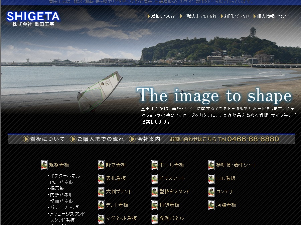Select 掲示板 in the sub-list
The width and height of the screenshot is (301, 225).
click(57, 188)
